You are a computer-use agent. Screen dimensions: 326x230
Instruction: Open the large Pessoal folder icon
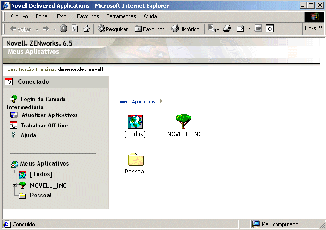[136, 160]
